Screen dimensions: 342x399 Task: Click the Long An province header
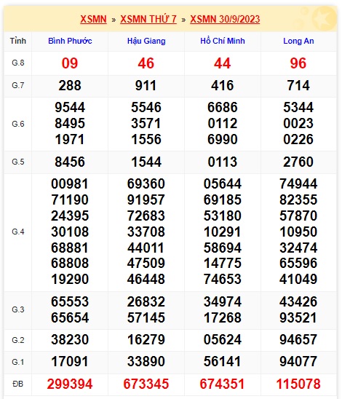(x=298, y=41)
